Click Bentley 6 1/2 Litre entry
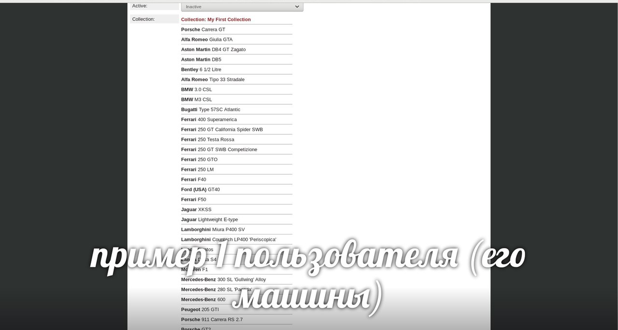This screenshot has height=330, width=618. click(201, 69)
